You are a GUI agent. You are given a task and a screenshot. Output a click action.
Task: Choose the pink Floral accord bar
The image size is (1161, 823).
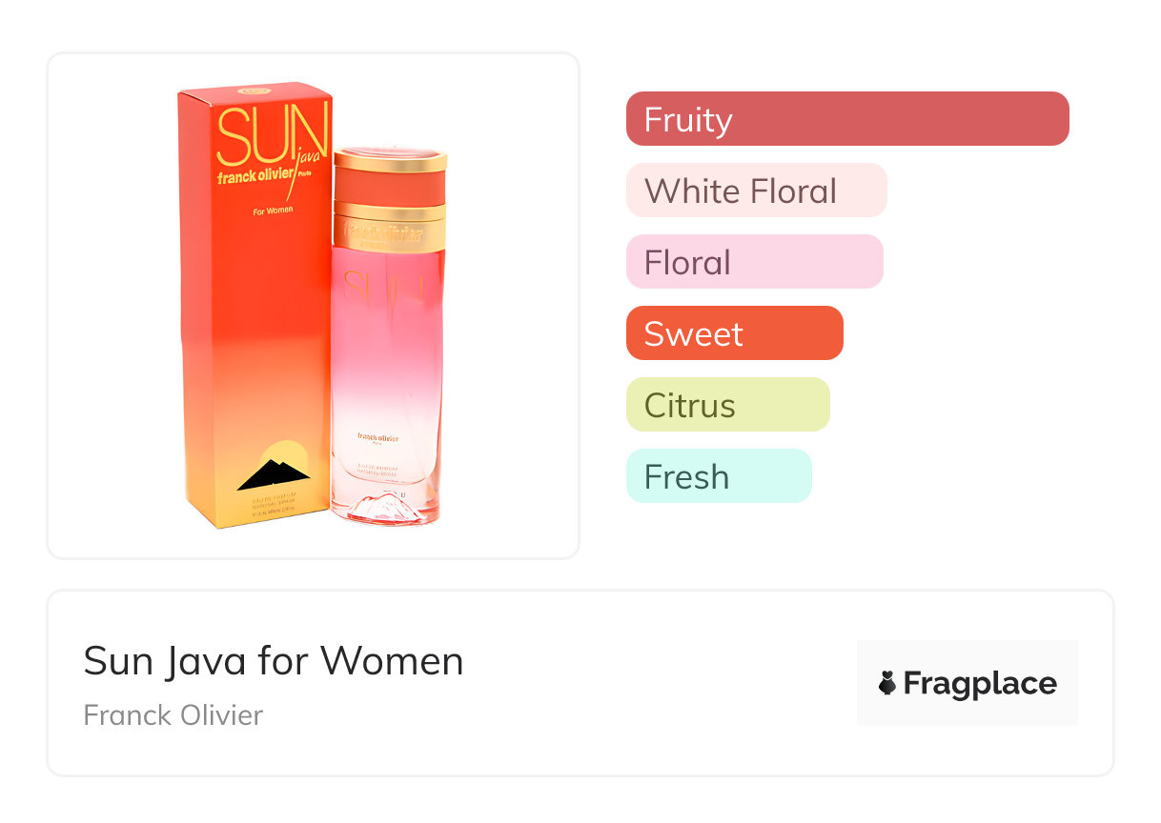754,262
